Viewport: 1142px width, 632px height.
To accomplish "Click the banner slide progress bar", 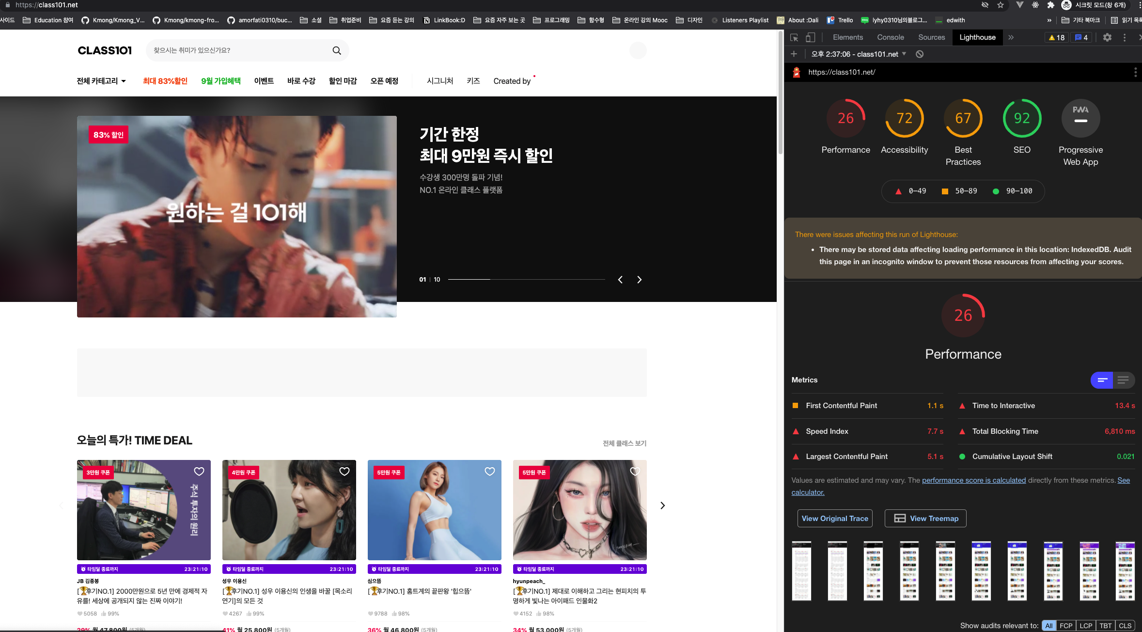I will 526,280.
